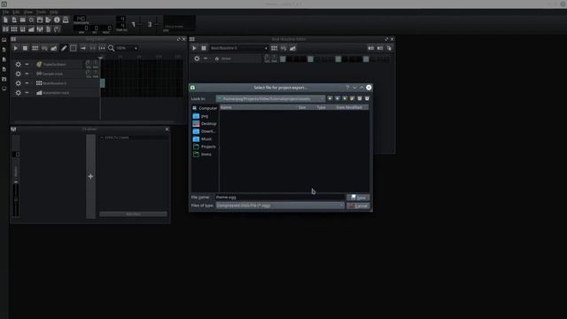Open the Help menu
This screenshot has width=567, height=319.
(x=53, y=12)
